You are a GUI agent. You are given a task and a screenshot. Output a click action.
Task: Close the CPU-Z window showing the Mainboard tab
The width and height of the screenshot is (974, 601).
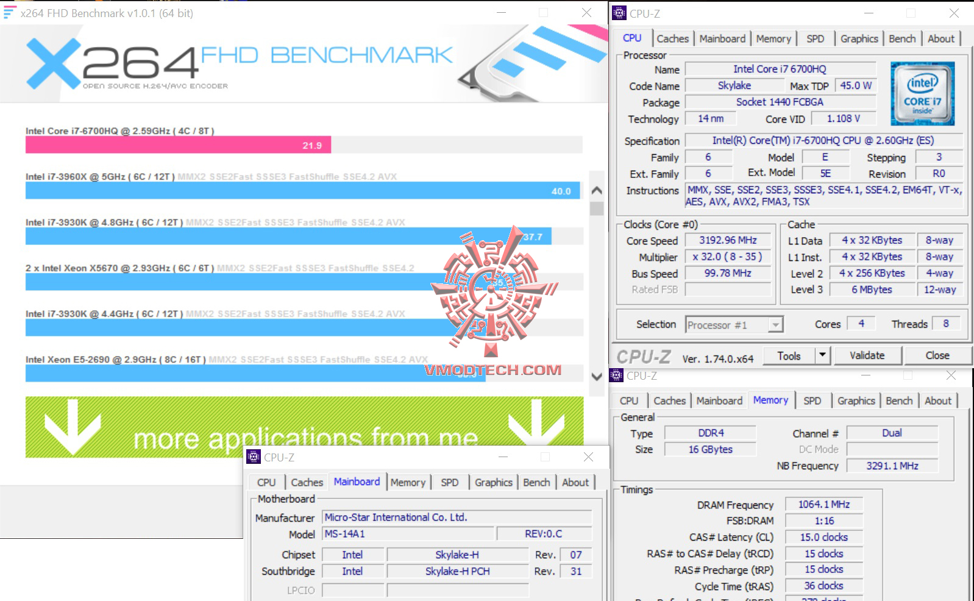(x=588, y=457)
